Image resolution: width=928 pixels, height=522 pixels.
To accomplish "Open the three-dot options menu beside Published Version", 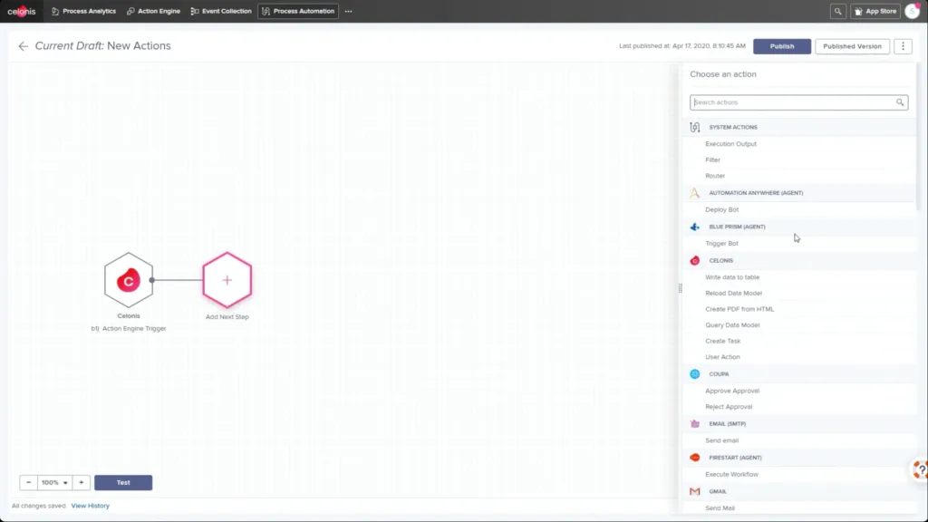I will 903,46.
